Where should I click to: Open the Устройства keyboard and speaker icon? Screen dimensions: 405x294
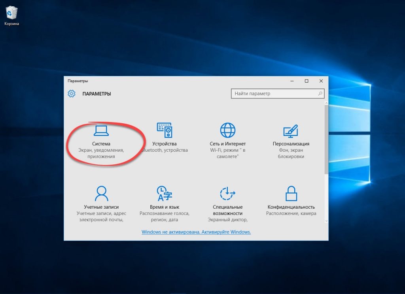pyautogui.click(x=165, y=130)
